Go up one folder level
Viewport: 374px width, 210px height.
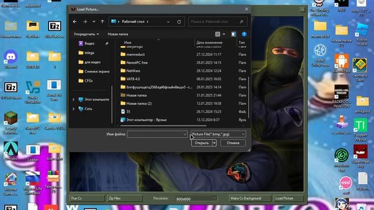tap(102, 22)
